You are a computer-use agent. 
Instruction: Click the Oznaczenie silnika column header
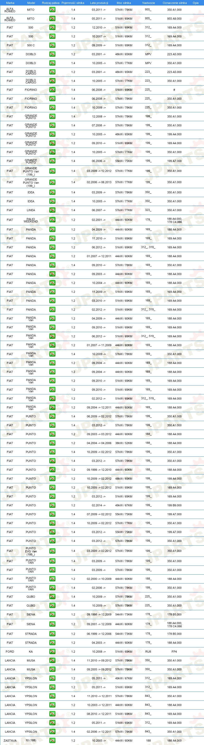(x=175, y=3)
